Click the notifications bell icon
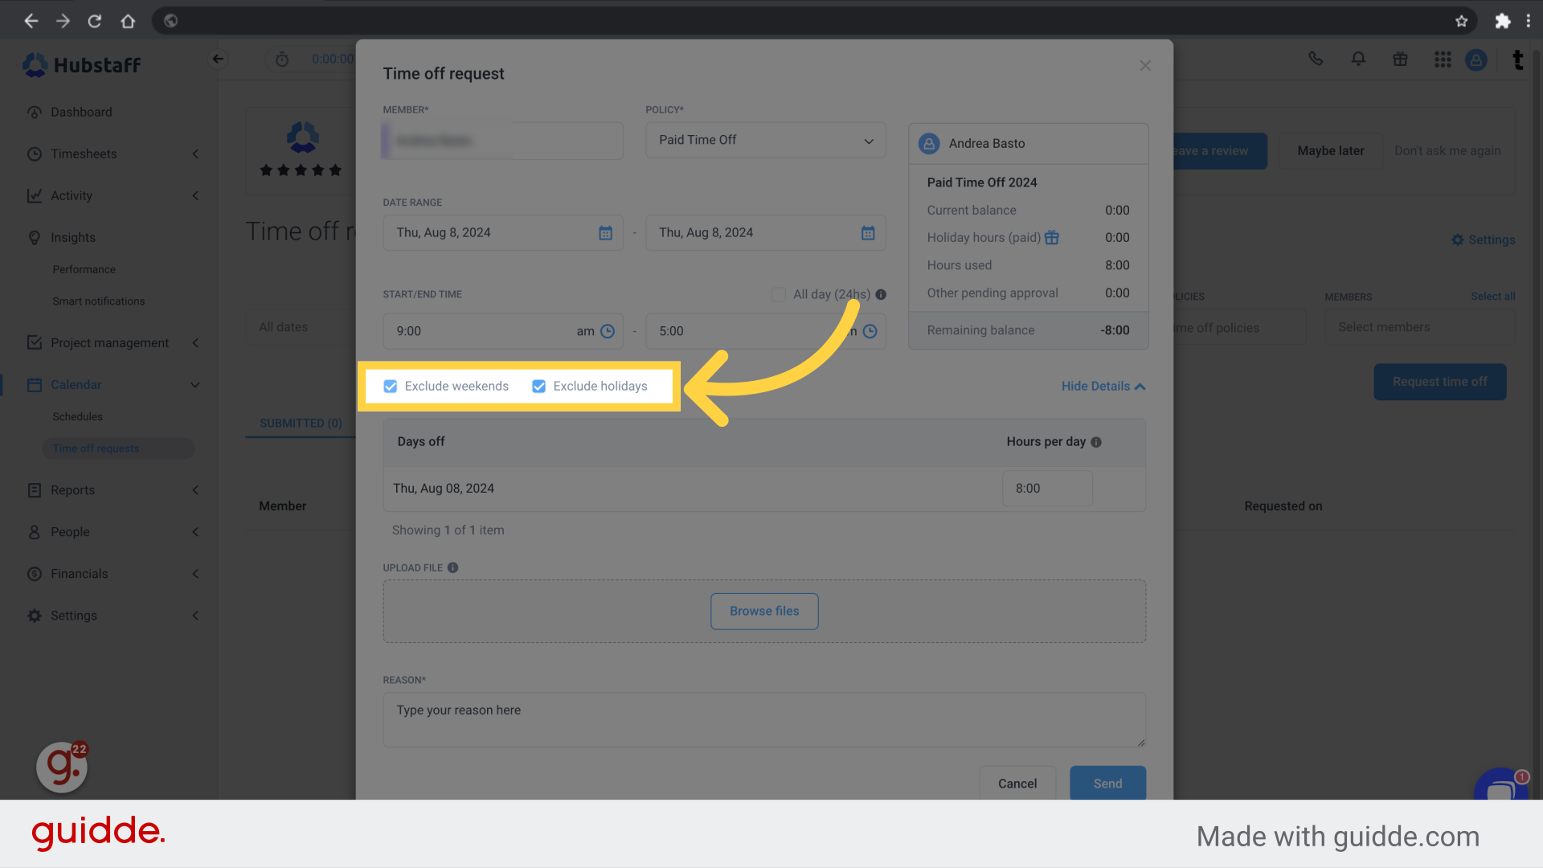 pos(1358,59)
